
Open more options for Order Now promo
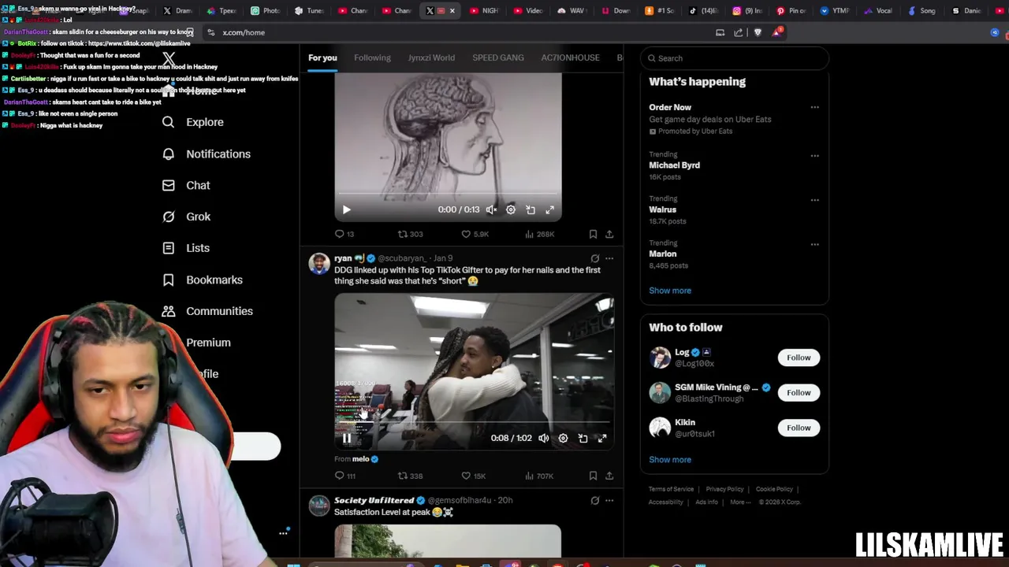[814, 107]
